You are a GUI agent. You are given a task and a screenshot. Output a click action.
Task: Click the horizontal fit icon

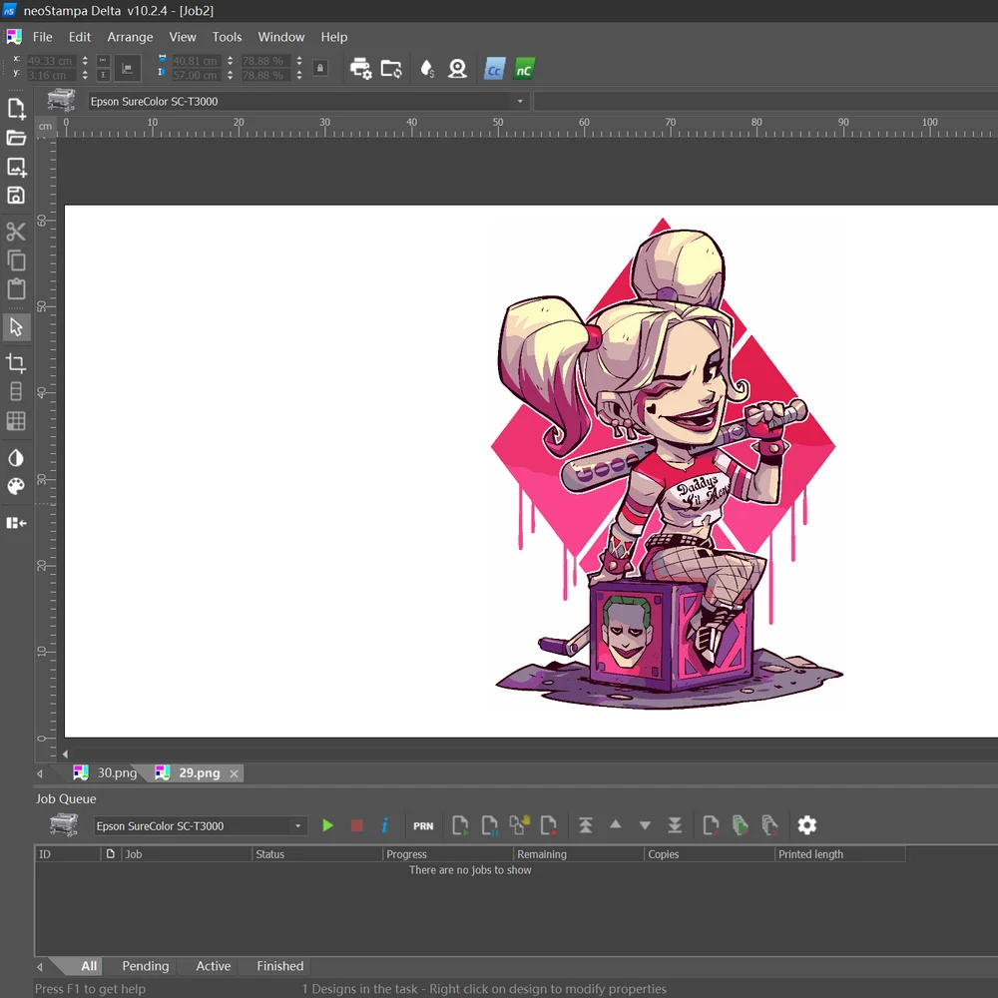[103, 61]
